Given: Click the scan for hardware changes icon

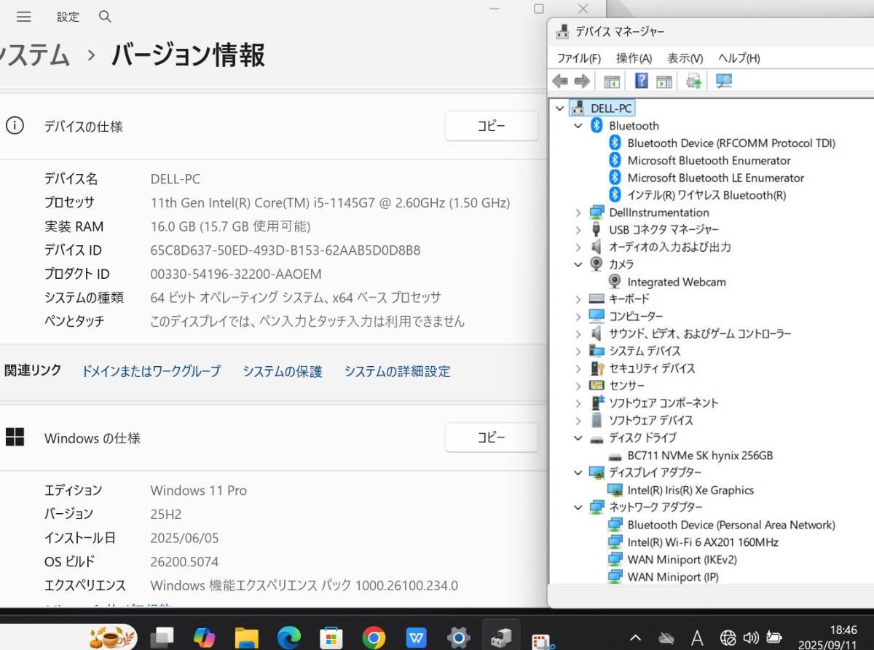Looking at the screenshot, I should pos(723,81).
